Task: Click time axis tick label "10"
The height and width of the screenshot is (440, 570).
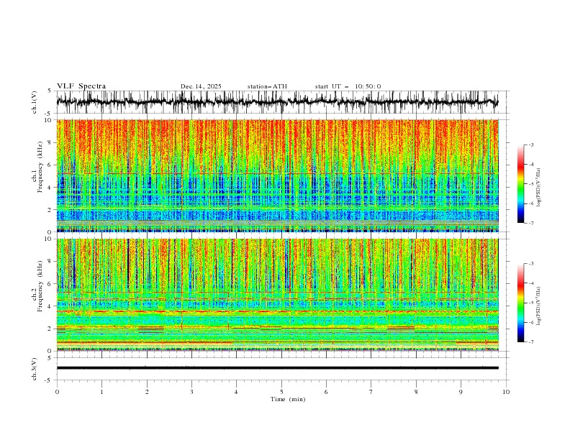Action: point(506,392)
